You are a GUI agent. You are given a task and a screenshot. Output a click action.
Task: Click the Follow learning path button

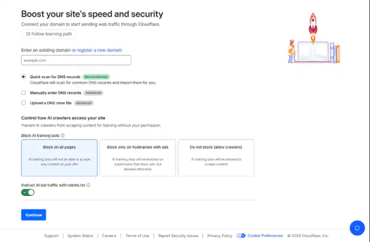(x=49, y=34)
